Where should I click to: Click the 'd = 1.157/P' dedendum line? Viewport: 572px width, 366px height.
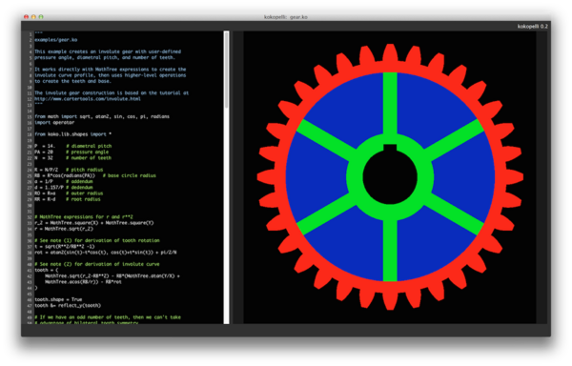point(64,188)
